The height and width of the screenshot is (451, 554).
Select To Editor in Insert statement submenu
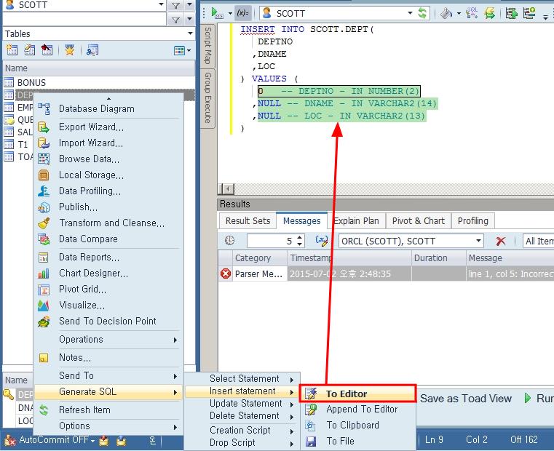tap(346, 394)
